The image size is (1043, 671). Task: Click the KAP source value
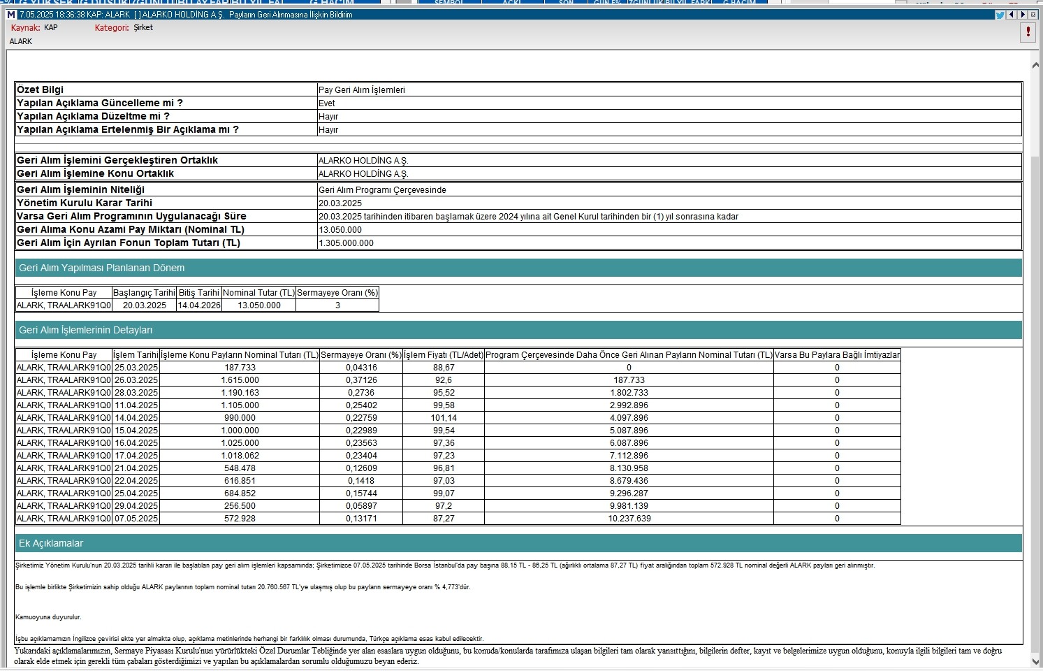point(51,28)
